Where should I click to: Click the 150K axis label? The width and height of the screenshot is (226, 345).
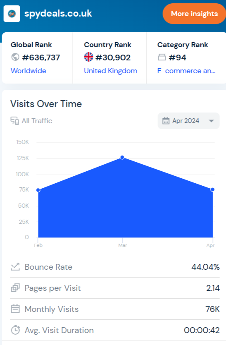point(22,142)
